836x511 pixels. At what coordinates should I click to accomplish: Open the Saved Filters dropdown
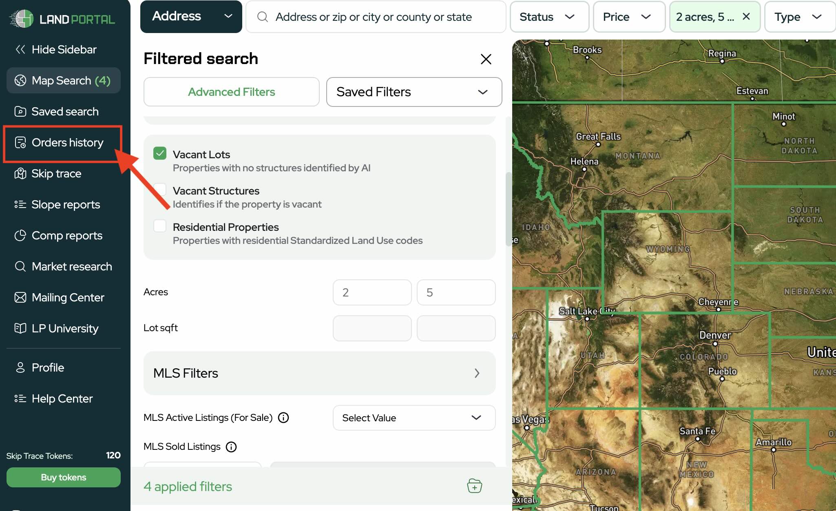click(414, 92)
